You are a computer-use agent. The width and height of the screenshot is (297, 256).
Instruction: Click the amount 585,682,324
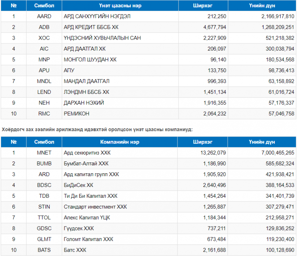(280, 164)
